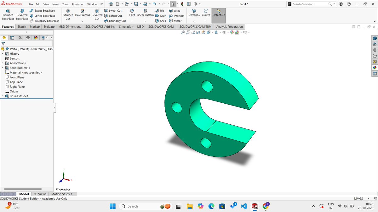Viewport: 378px width, 212px height.
Task: Save the document with the disk icon
Action: pos(136,4)
